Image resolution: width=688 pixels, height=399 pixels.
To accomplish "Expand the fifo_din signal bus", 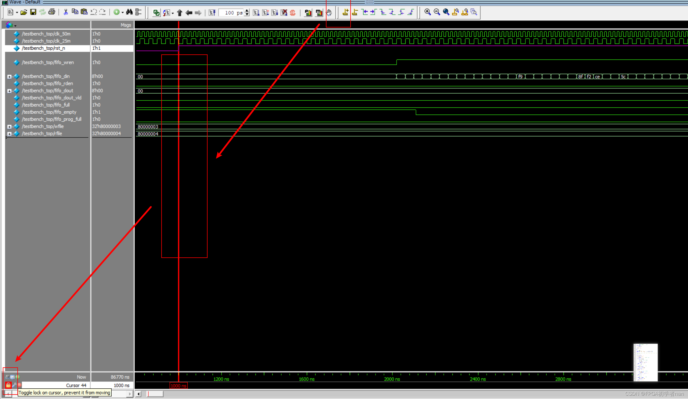I will pyautogui.click(x=9, y=77).
